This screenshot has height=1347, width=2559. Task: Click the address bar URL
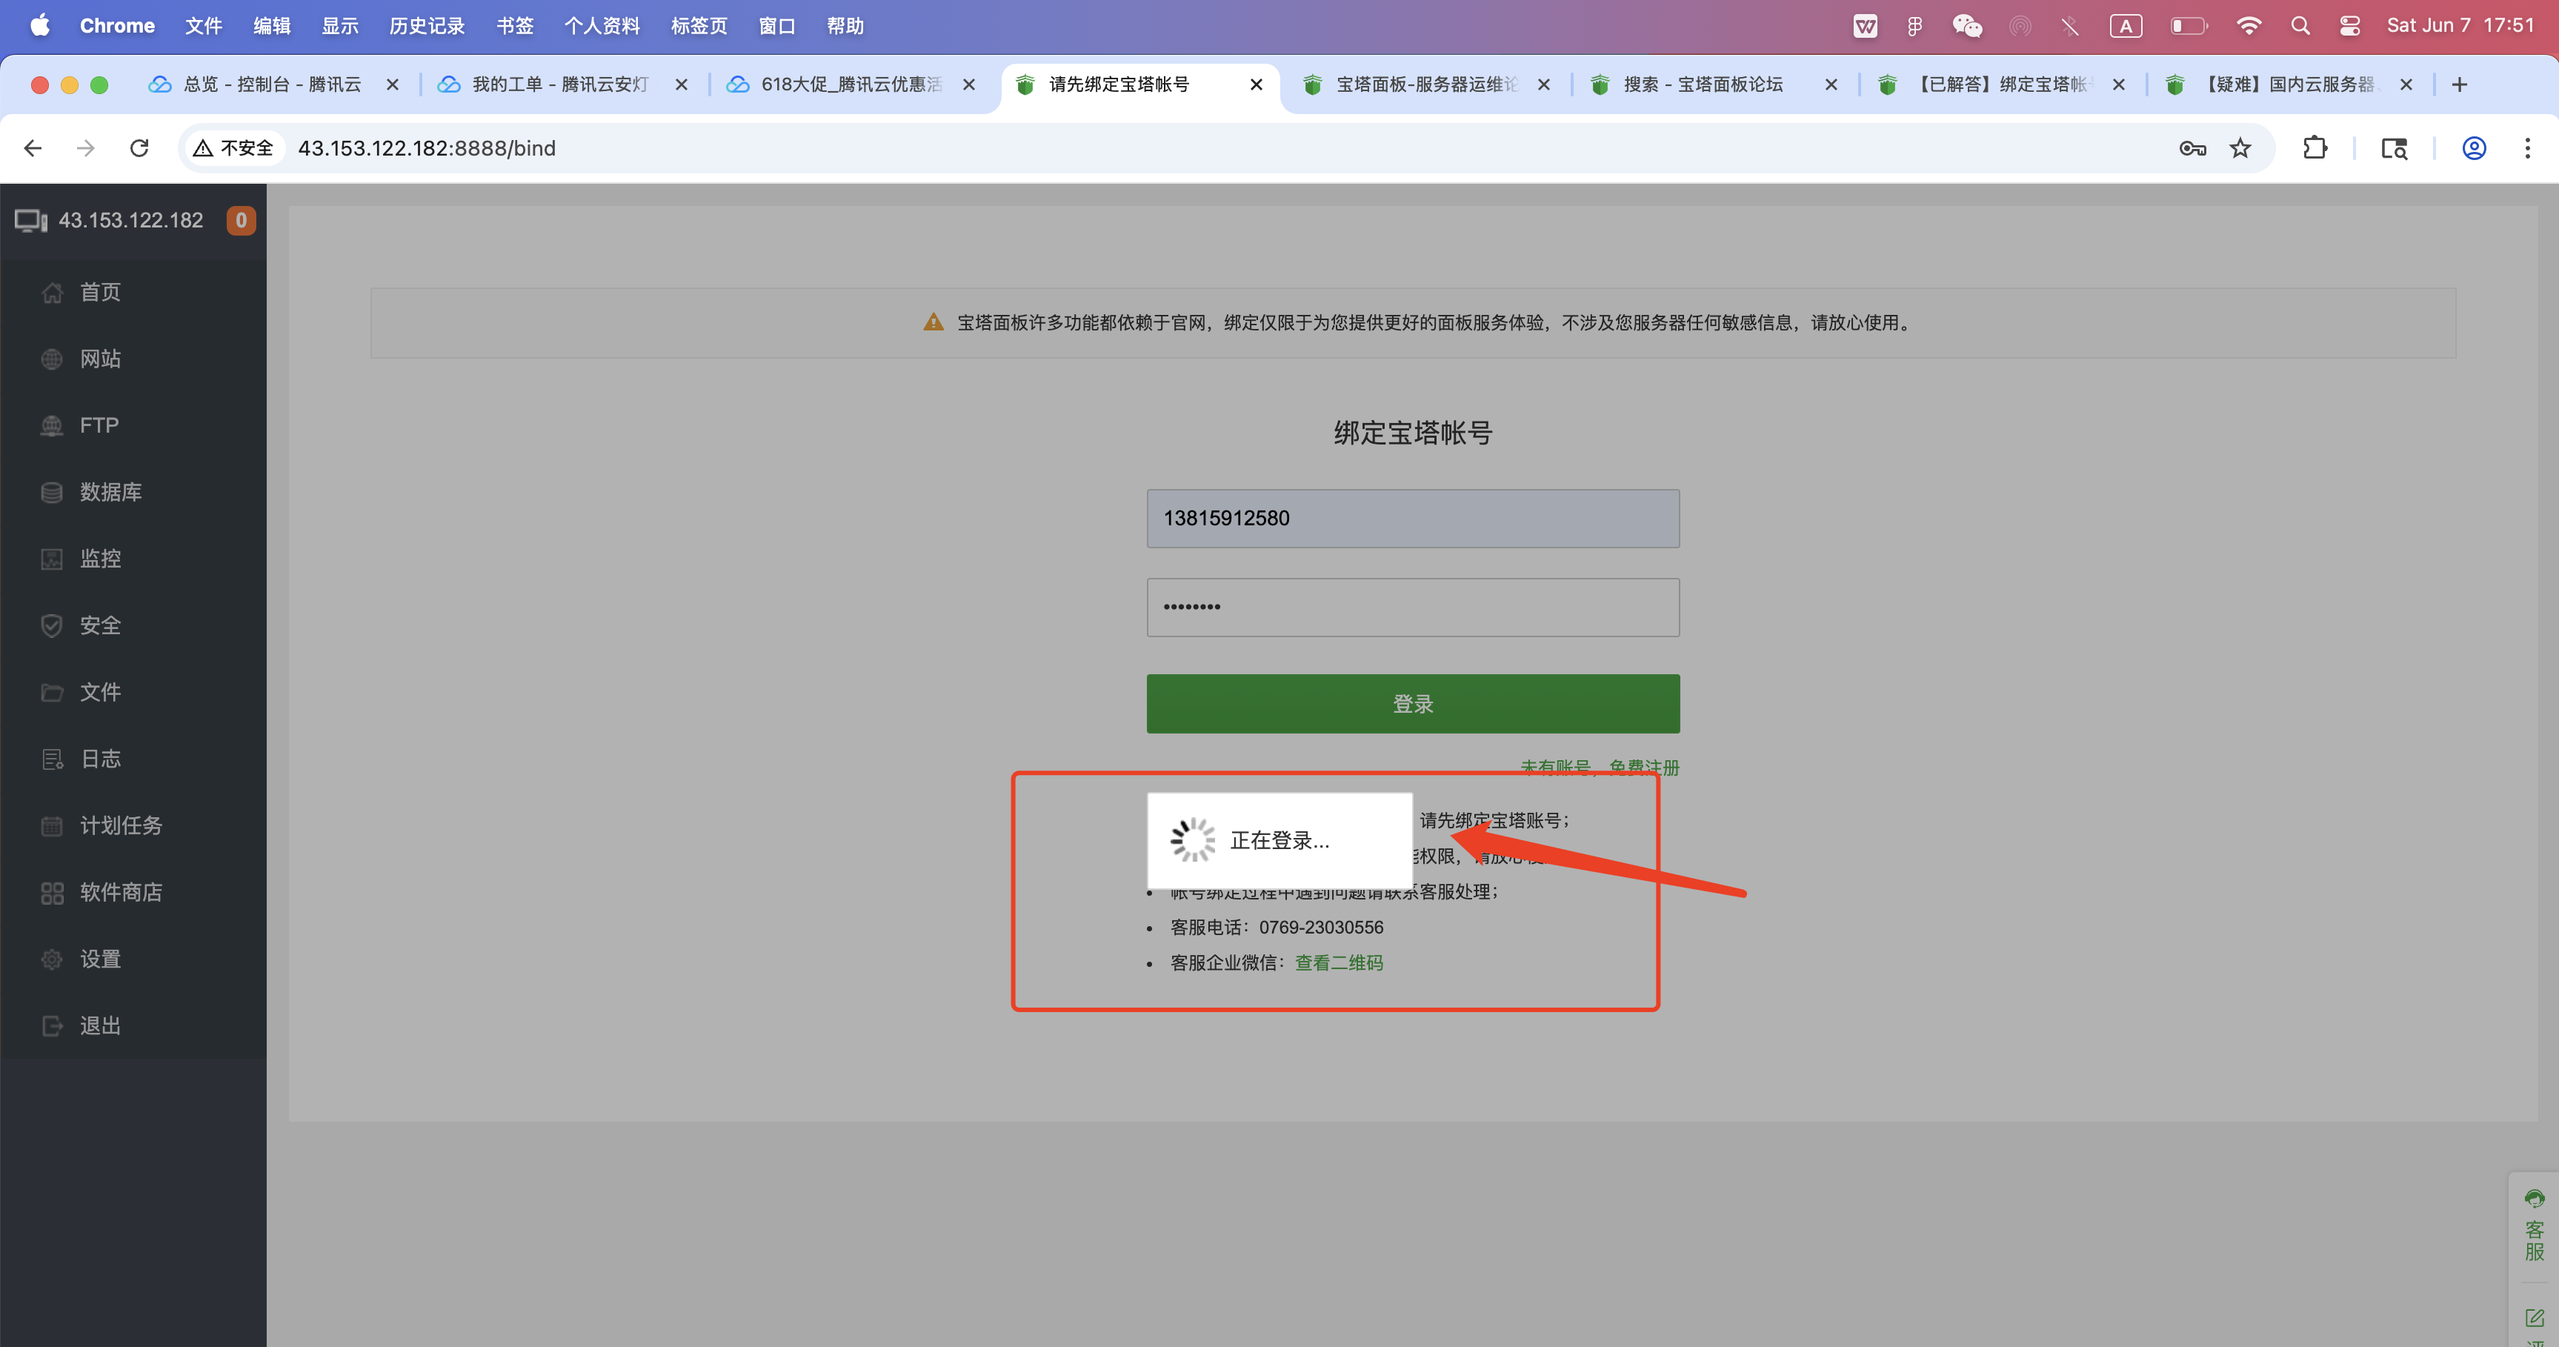(427, 148)
